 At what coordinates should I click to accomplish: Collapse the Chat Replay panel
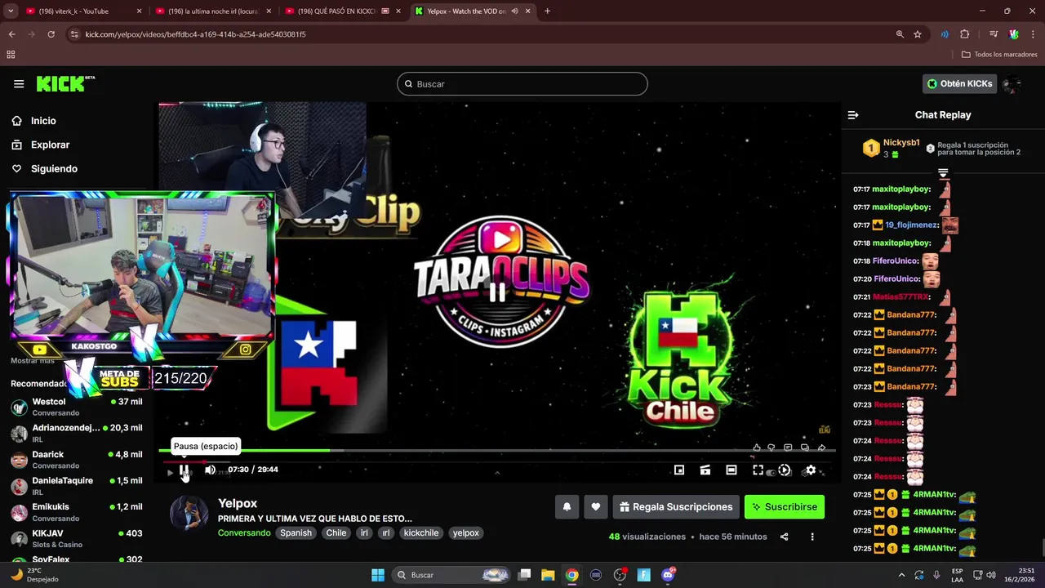coord(853,115)
